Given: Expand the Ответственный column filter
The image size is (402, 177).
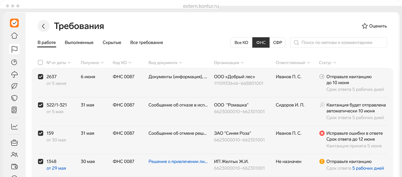Looking at the screenshot, I should coord(293,63).
